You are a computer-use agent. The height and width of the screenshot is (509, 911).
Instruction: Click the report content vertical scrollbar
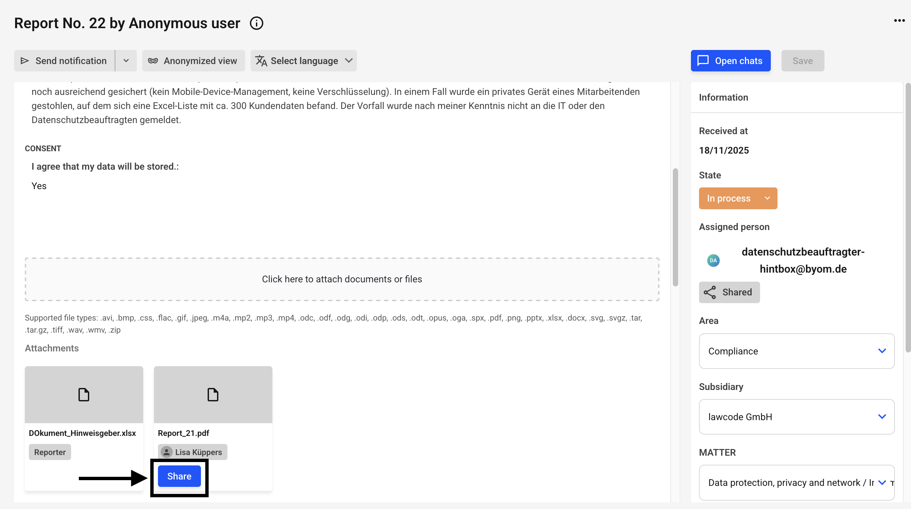click(675, 227)
